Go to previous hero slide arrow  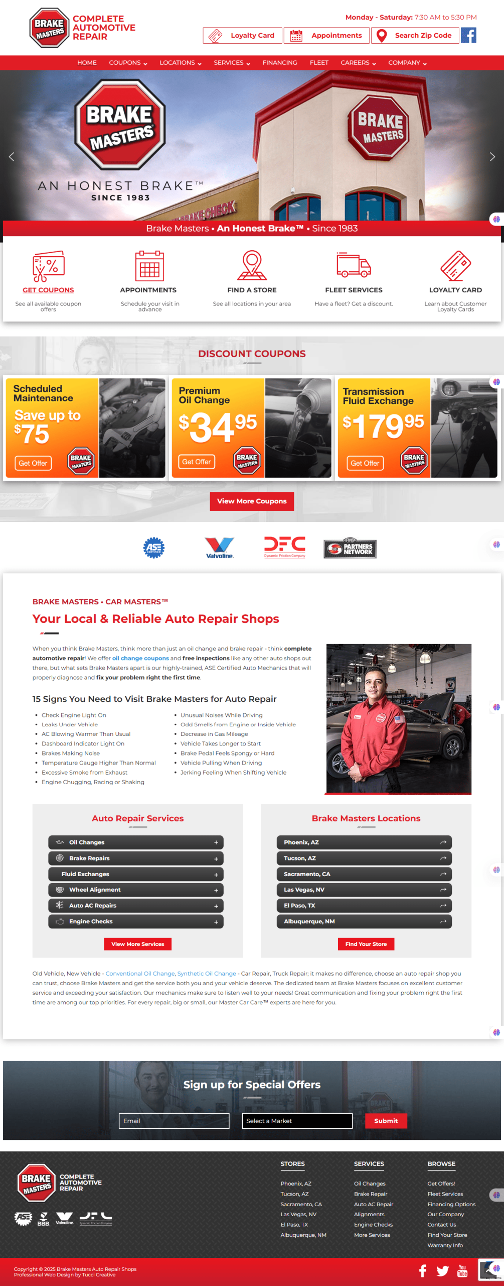(x=12, y=157)
